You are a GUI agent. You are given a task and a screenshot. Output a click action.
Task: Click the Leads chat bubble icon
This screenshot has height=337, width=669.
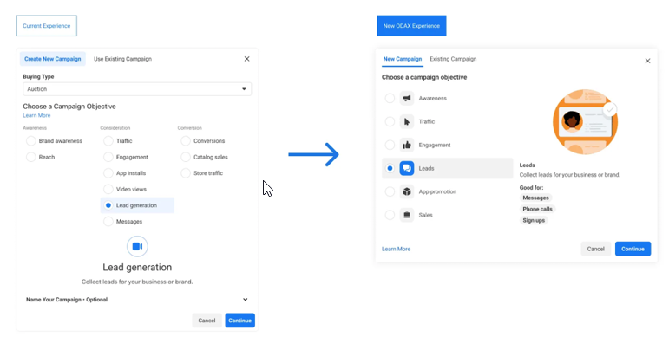[407, 168]
